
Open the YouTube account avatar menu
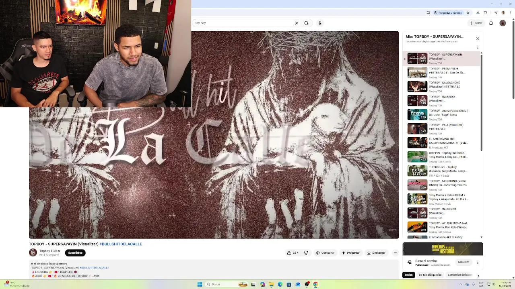click(503, 23)
